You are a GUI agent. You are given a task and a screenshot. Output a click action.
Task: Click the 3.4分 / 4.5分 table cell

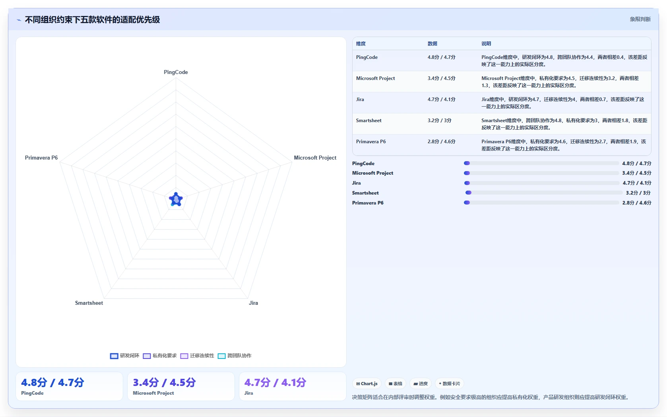[442, 78]
